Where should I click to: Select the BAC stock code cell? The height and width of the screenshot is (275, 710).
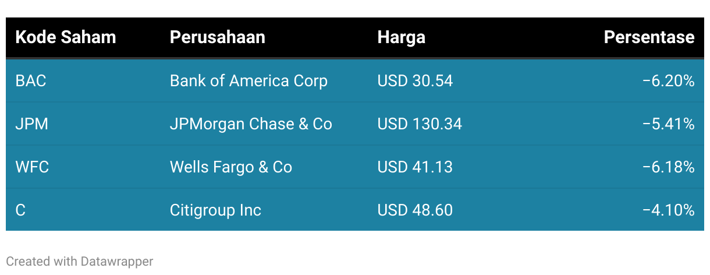click(x=31, y=81)
